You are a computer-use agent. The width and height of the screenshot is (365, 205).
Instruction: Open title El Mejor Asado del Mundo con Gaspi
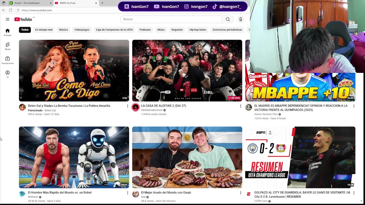pos(166,192)
